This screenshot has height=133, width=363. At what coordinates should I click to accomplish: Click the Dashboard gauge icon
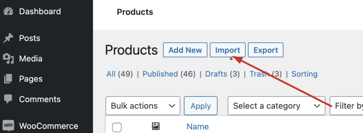tap(9, 12)
